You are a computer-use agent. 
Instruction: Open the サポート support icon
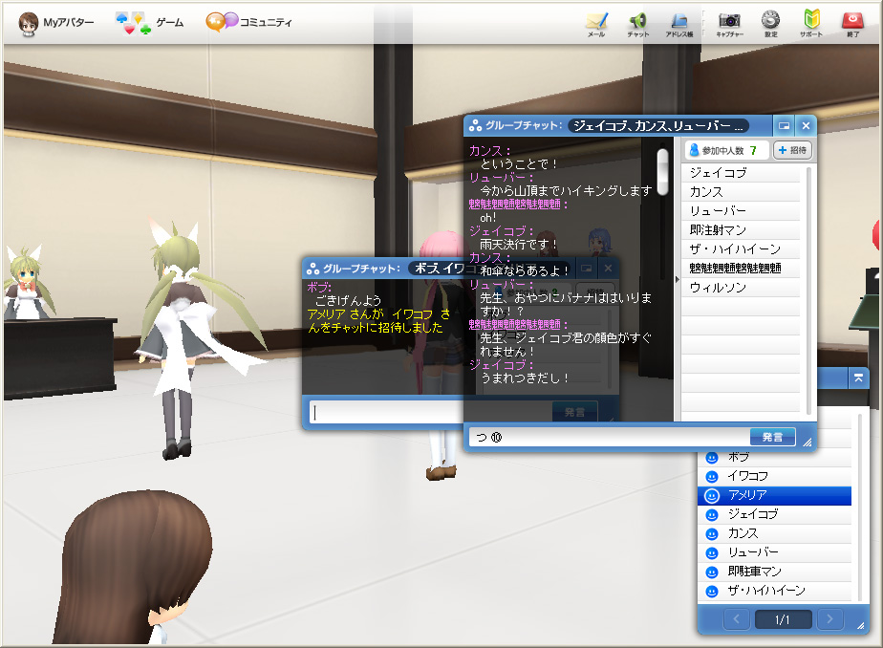(x=811, y=24)
